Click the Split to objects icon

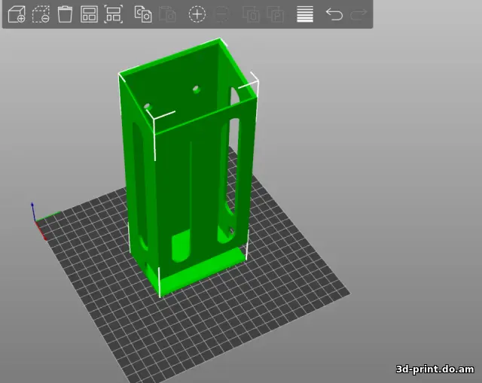(x=252, y=14)
